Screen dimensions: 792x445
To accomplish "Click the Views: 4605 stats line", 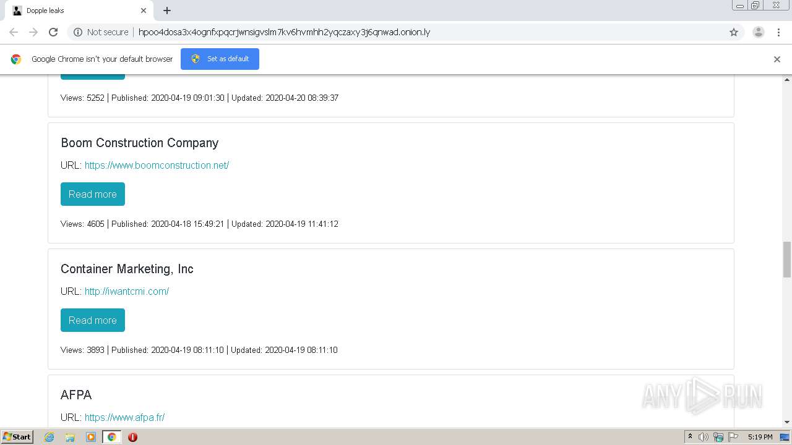I will pos(199,224).
